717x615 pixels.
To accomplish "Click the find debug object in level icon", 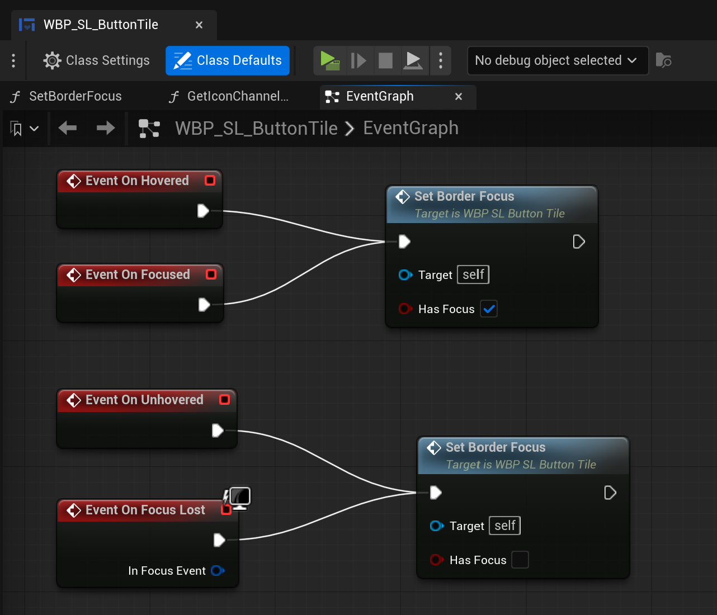I will pyautogui.click(x=663, y=60).
